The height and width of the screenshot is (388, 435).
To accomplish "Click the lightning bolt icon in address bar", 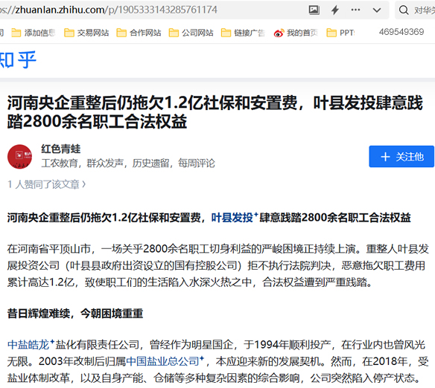I will (335, 10).
